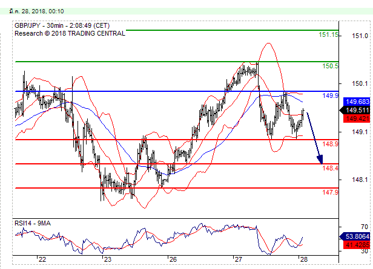The image size is (373, 269).
Task: Click the red 149.421 price tag
Action: tap(357, 118)
